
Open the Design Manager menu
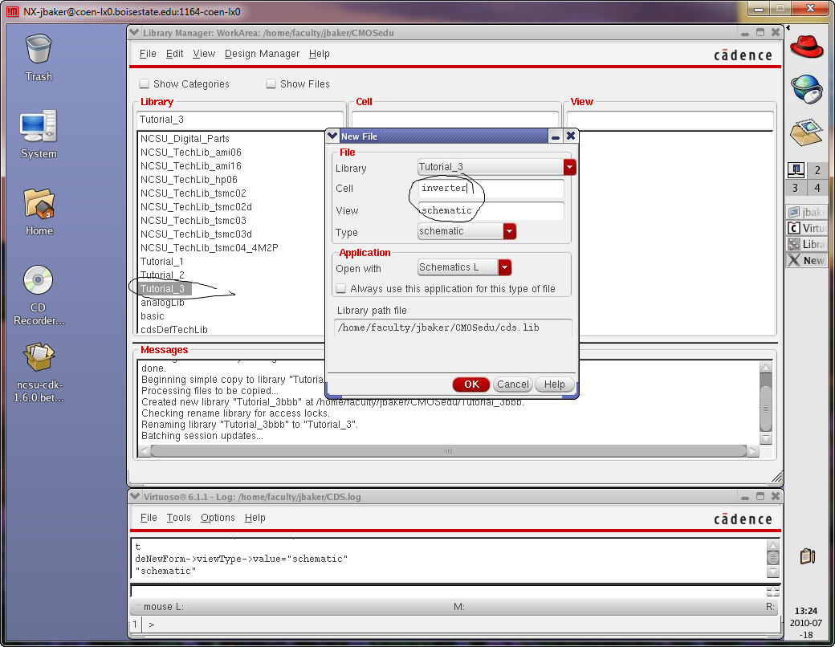pyautogui.click(x=262, y=54)
